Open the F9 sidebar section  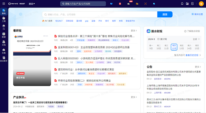[x=4, y=27]
